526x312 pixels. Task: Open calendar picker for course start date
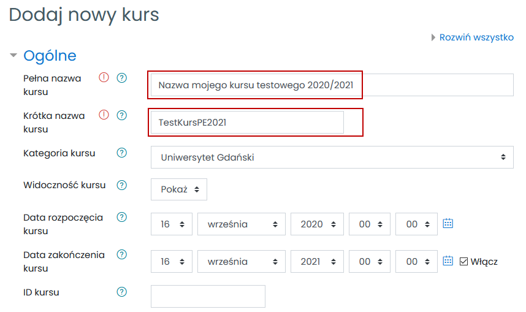448,224
